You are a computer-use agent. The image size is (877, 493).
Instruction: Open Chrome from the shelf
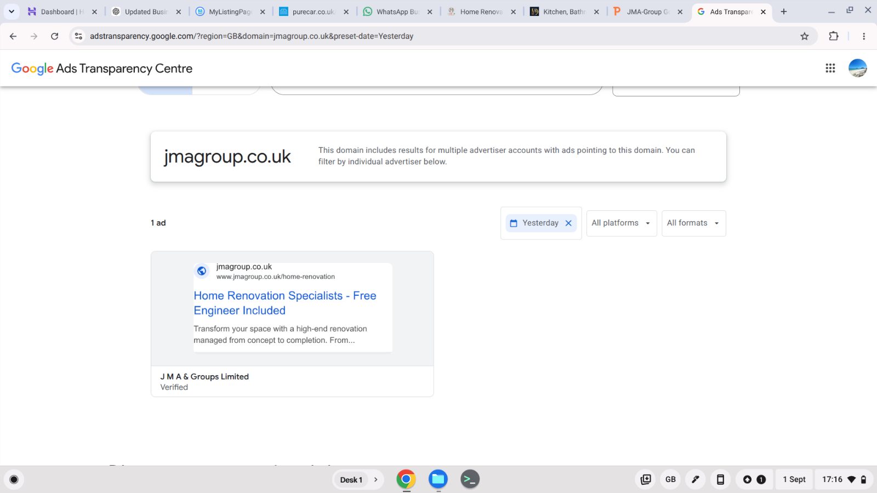coord(406,479)
